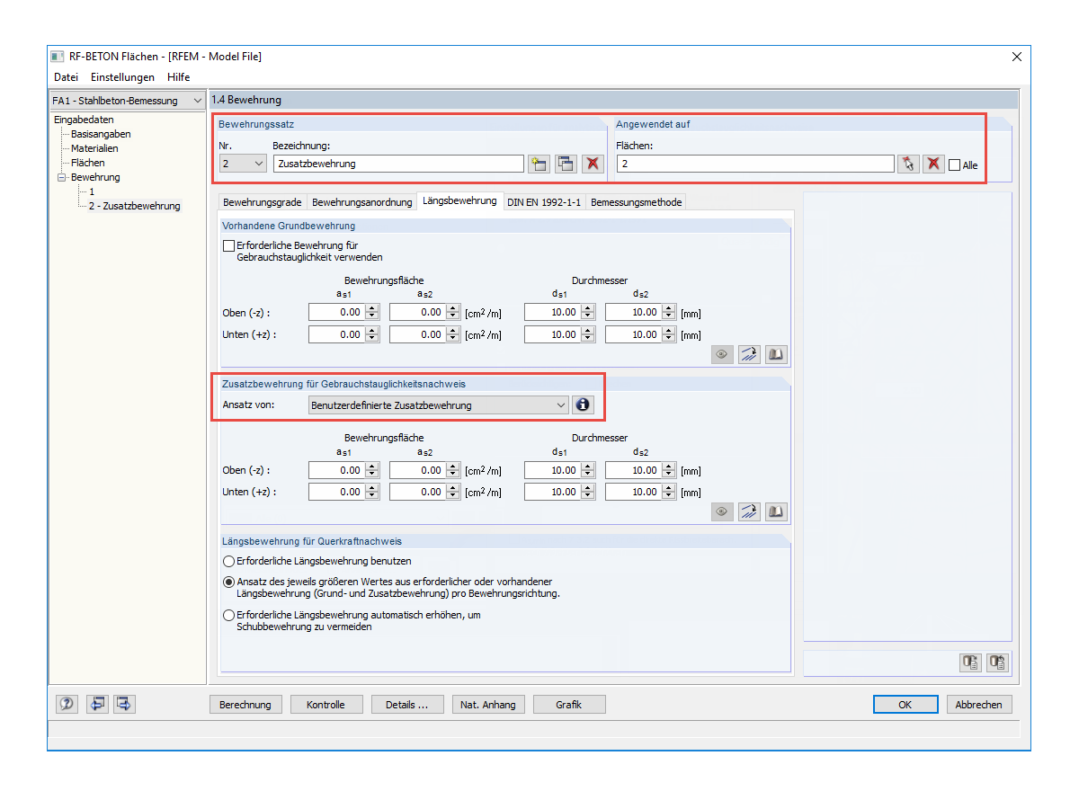1079x809 pixels.
Task: Click the Grafik button
Action: pos(569,705)
